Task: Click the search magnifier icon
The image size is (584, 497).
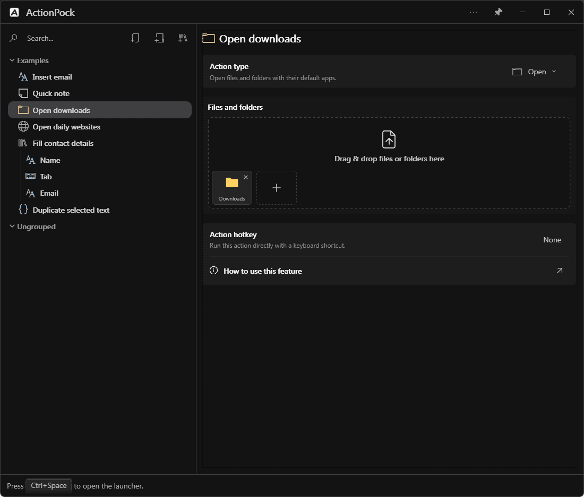Action: pos(13,38)
